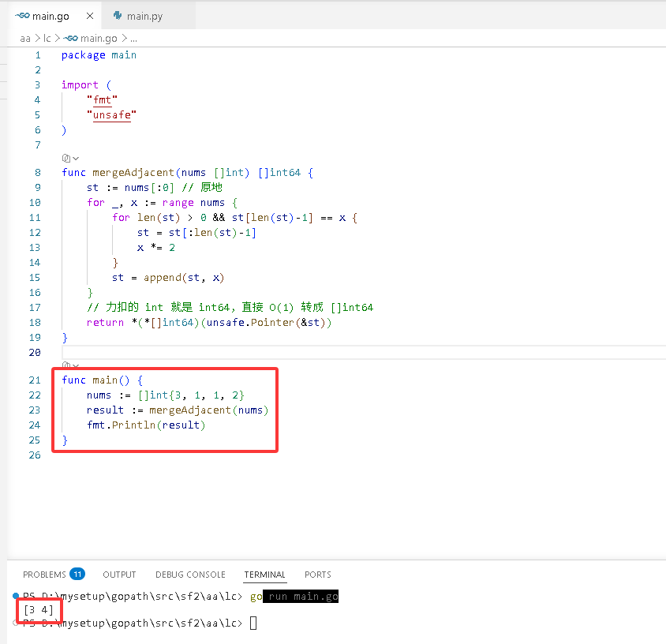Screen dimensions: 666x644
Task: Click line number 21 in the gutter
Action: pos(35,380)
